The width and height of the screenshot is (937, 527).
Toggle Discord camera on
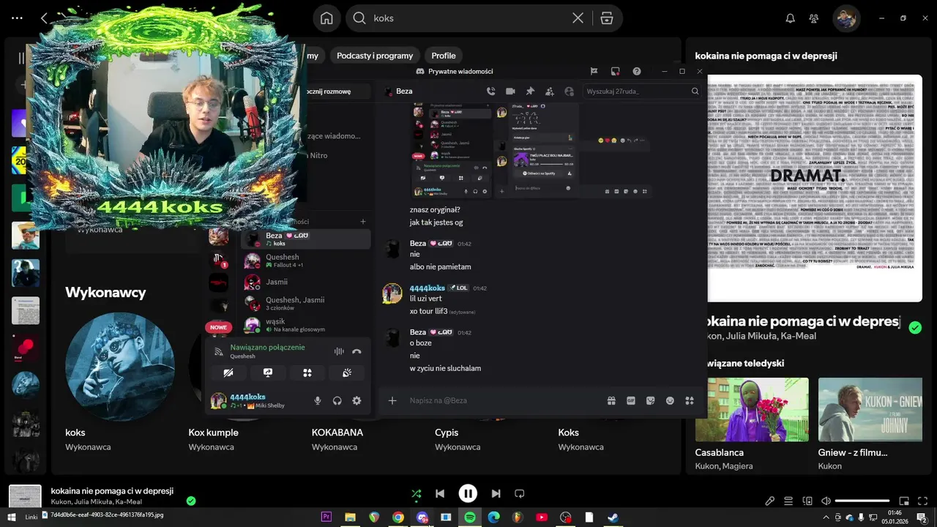click(228, 373)
